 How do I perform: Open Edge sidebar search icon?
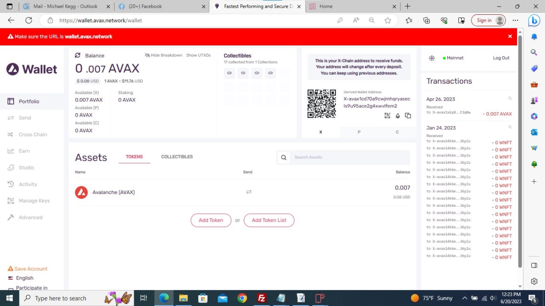534,52
